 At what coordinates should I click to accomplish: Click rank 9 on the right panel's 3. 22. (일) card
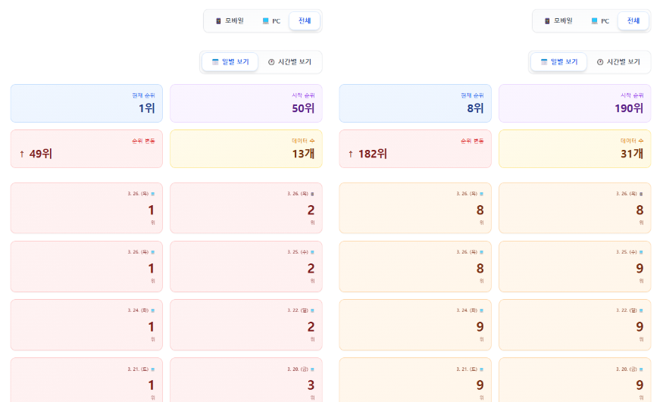coord(640,327)
